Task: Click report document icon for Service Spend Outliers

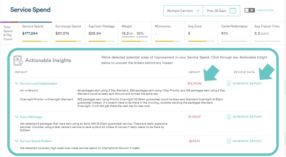Action: tap(229, 141)
